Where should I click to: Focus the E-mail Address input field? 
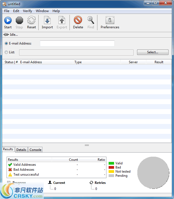[x=77, y=43]
